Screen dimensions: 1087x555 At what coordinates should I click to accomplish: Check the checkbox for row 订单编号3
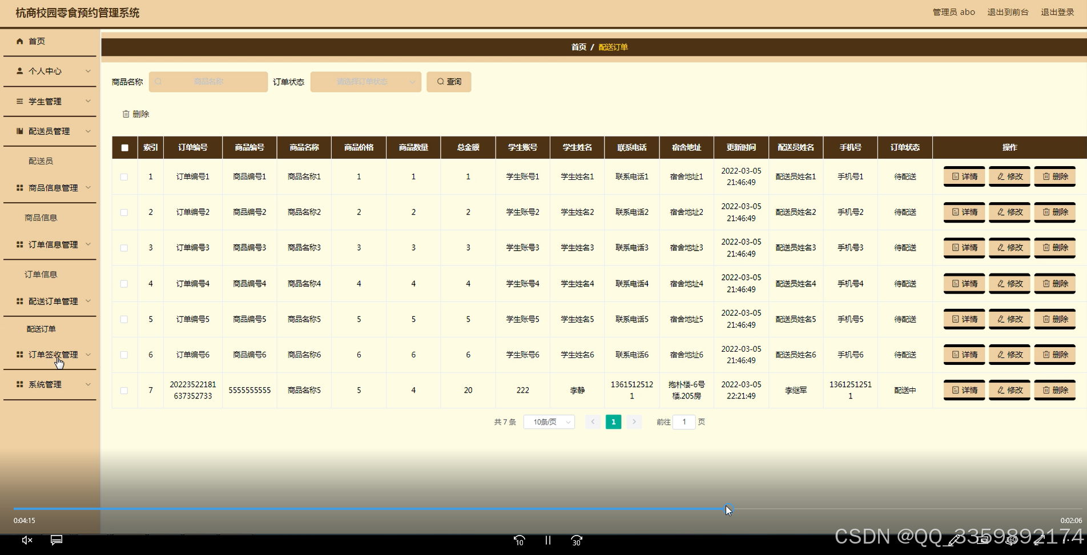[x=124, y=248]
